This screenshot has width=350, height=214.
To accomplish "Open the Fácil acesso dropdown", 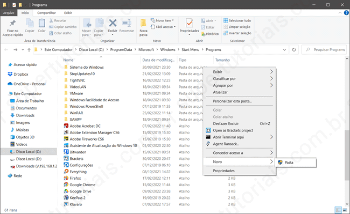I will pos(163,27).
